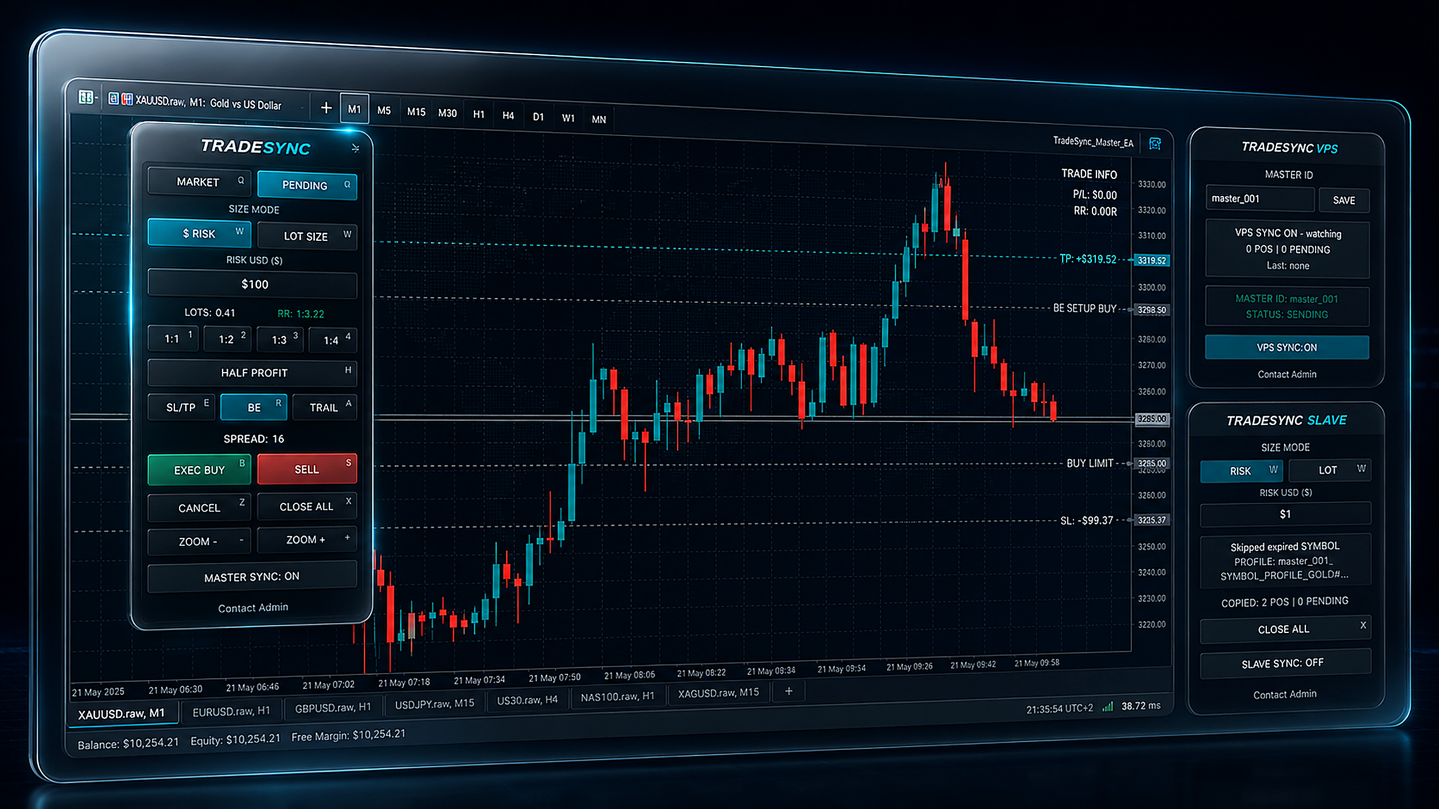Select the D1 timeframe

coord(538,117)
